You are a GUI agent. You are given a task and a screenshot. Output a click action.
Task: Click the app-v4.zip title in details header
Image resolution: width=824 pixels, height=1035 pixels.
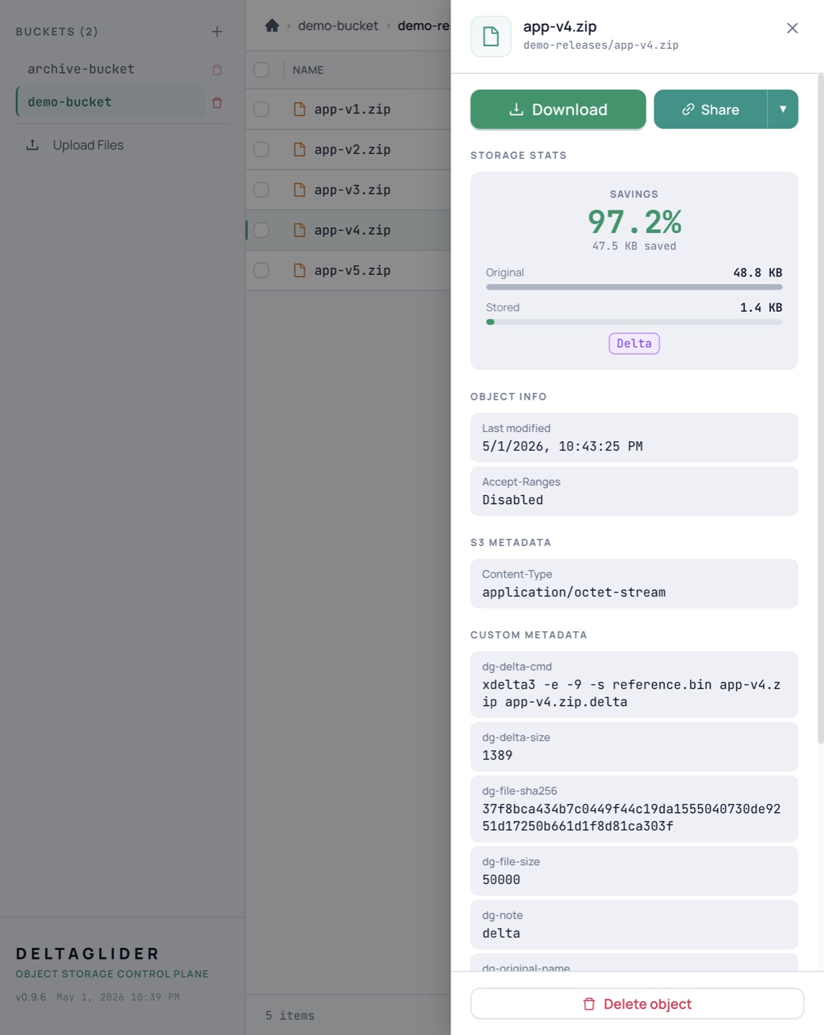(x=560, y=27)
